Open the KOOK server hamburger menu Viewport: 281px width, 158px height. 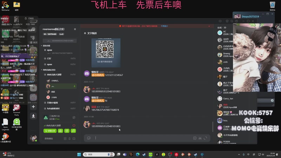(x=75, y=29)
